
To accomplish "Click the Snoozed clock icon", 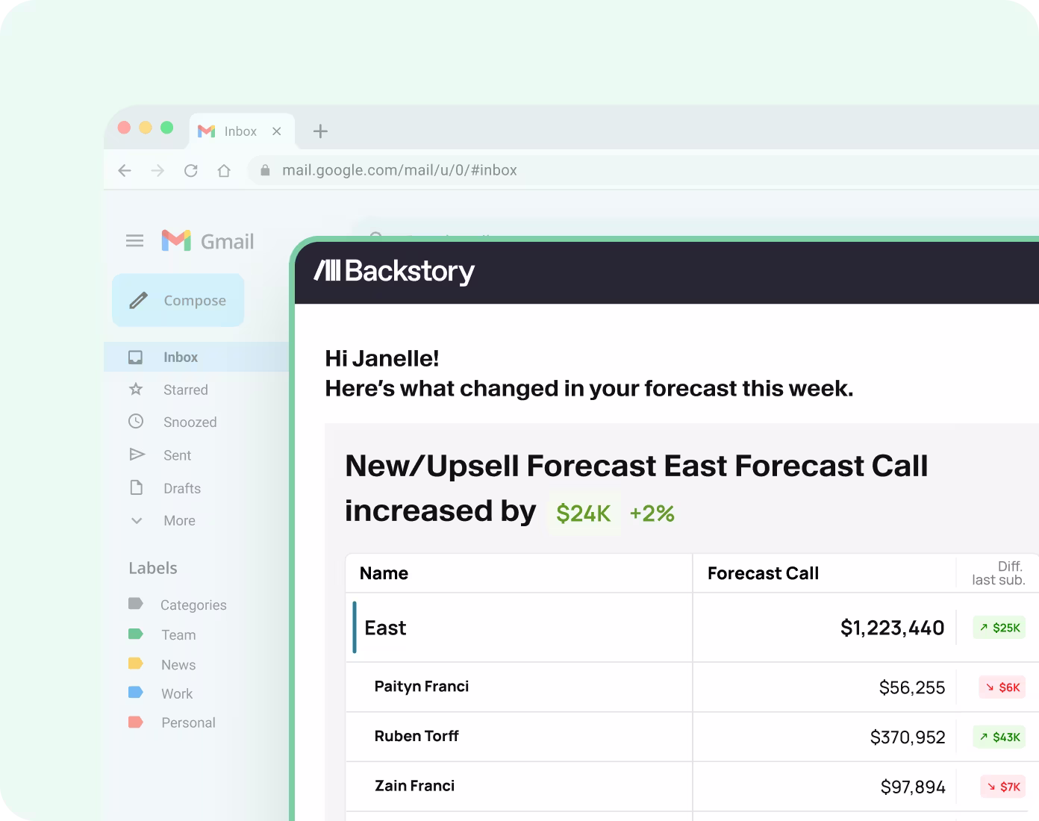I will pos(136,421).
